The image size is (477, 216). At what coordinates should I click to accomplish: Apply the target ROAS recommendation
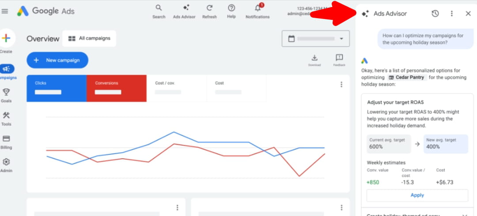pyautogui.click(x=417, y=195)
